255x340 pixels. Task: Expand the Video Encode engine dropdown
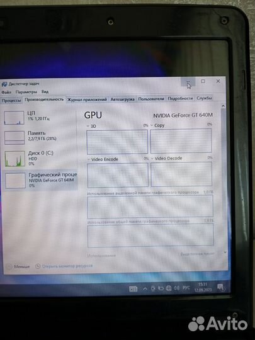tap(89, 159)
